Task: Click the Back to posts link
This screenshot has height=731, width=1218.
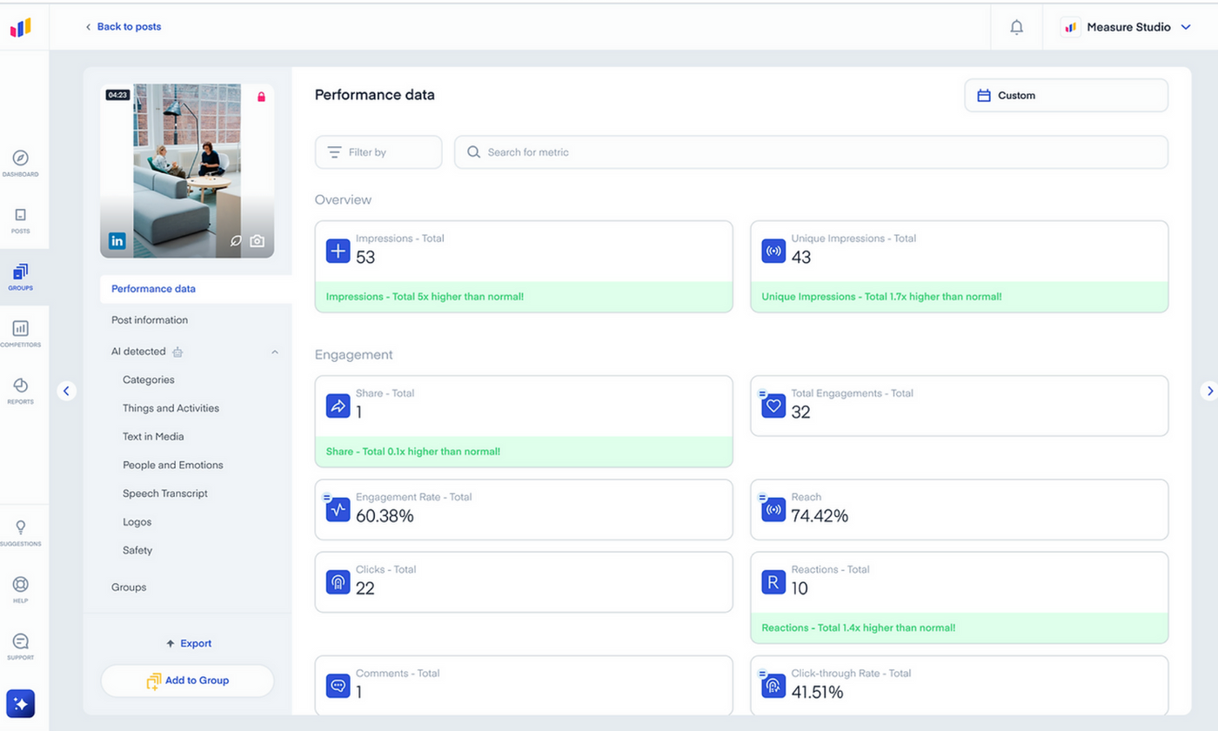Action: click(123, 27)
